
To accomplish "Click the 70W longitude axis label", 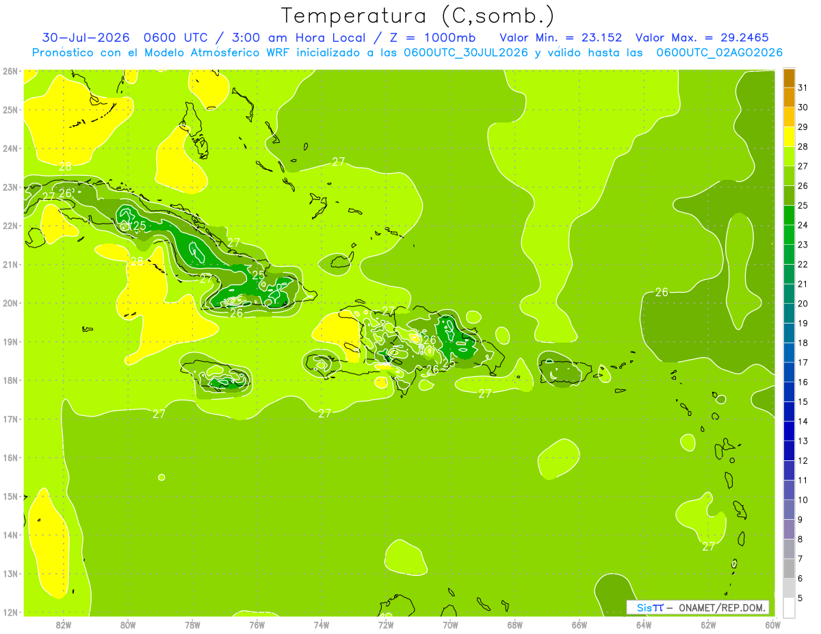I will point(450,624).
